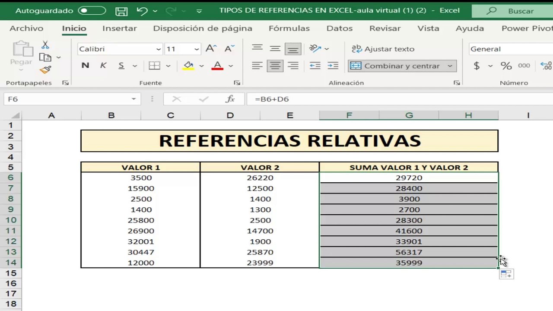Image resolution: width=553 pixels, height=311 pixels.
Task: Click the Select All corner triangle
Action: point(16,116)
